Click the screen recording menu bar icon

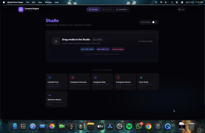156,2
